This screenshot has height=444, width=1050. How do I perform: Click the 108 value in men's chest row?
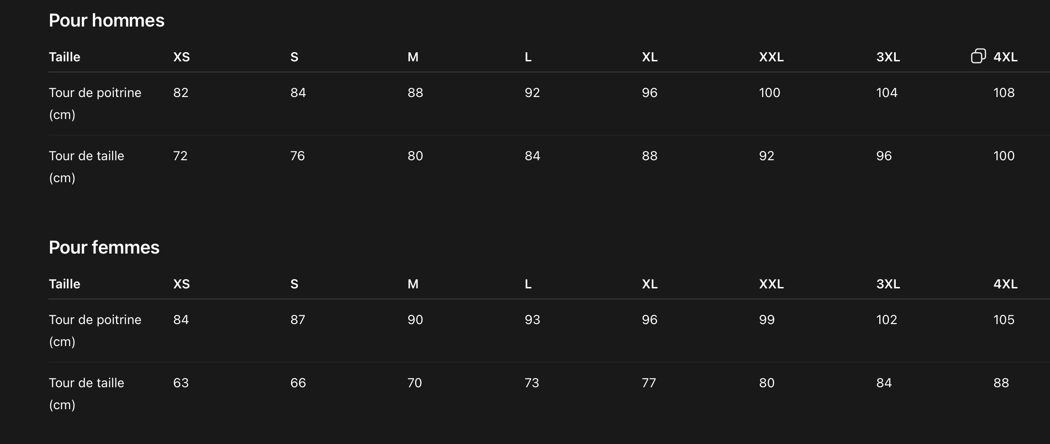pyautogui.click(x=1004, y=93)
